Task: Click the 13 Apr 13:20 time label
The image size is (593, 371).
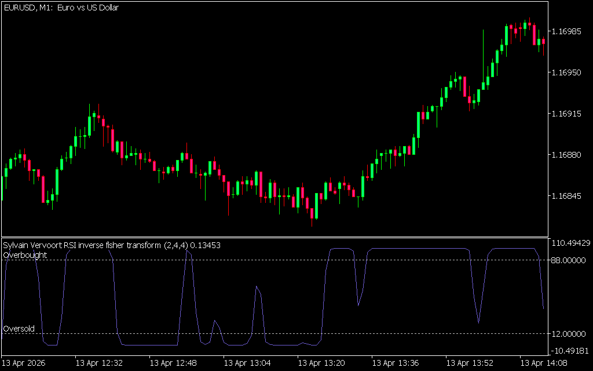Action: 321,363
